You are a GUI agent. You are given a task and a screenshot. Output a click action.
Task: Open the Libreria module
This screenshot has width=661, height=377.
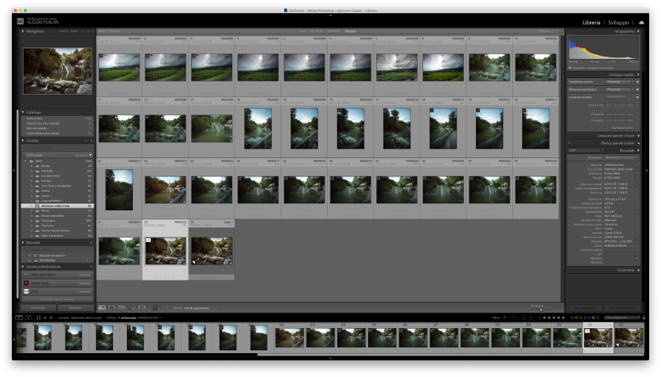[x=591, y=22]
